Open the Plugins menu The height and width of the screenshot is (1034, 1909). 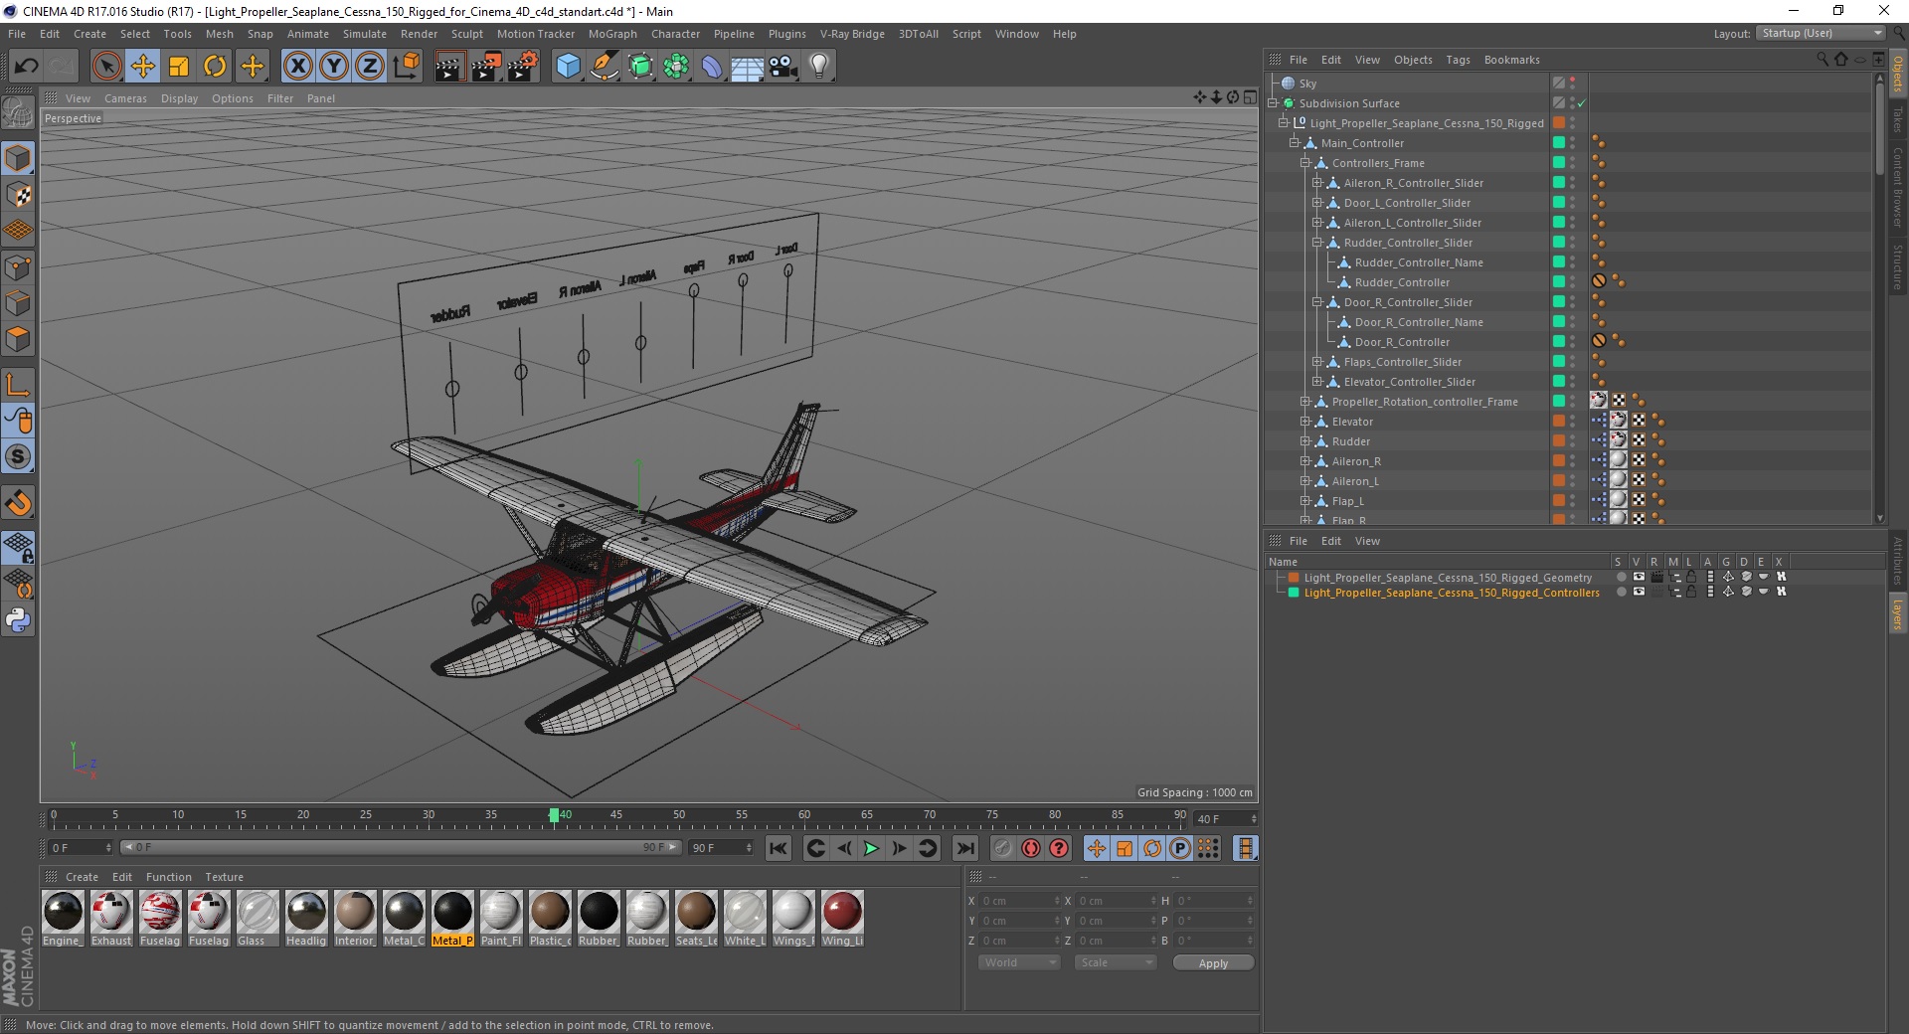click(786, 34)
